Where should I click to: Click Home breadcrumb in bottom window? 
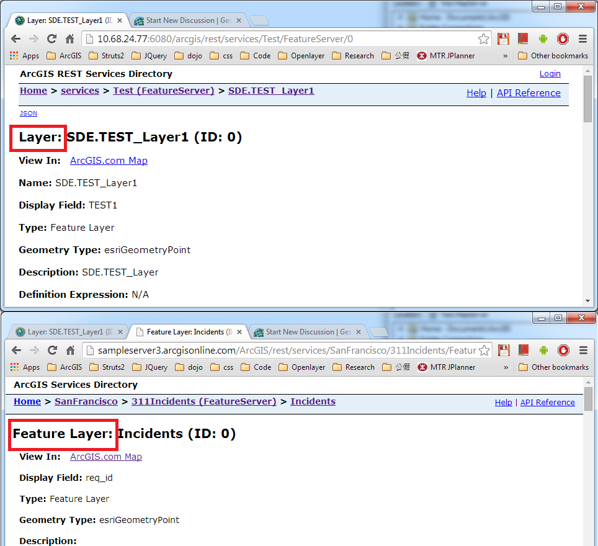[27, 402]
